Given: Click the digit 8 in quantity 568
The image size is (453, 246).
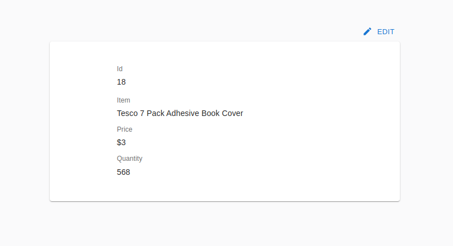Looking at the screenshot, I should [x=128, y=172].
